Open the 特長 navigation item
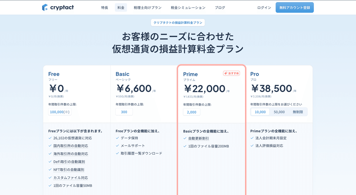The height and width of the screenshot is (195, 356). tap(104, 7)
